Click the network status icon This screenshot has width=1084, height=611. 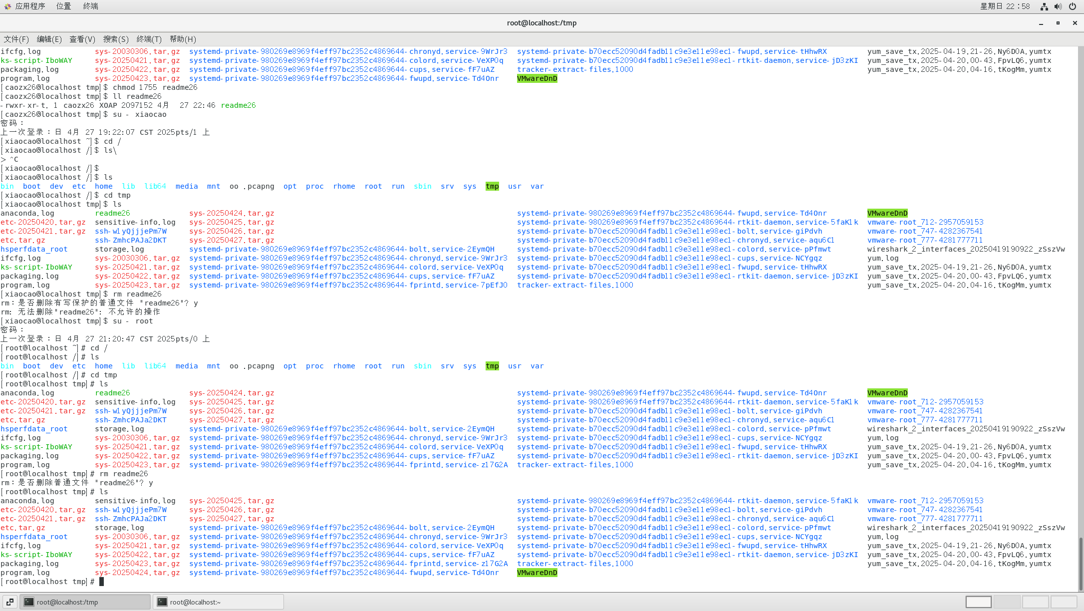point(1044,6)
